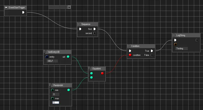Click the braces icon on Condition node
203x110 pixels.
tap(129, 46)
